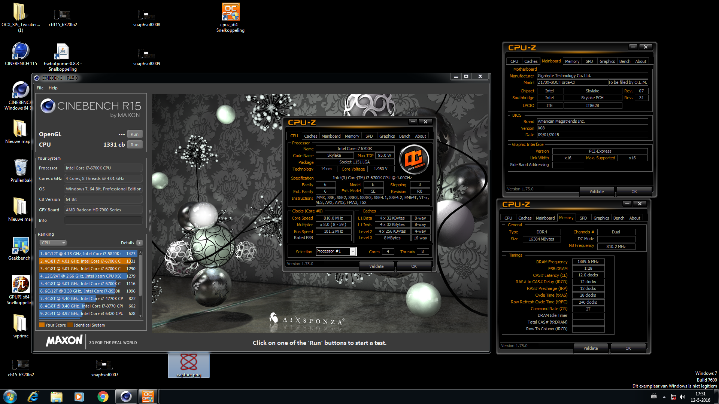The image size is (719, 404).
Task: Open Graphics tab in center CPU-Z
Action: tap(387, 136)
